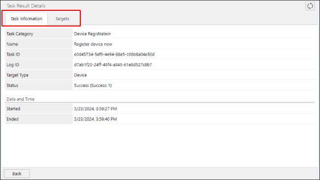Click the Back button
Image resolution: width=320 pixels, height=180 pixels.
17,174
